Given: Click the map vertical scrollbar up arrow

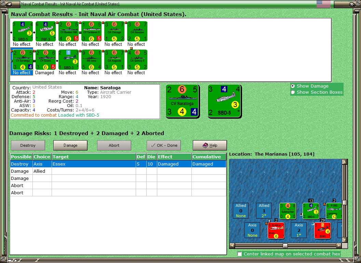Looking at the screenshot, I should pyautogui.click(x=345, y=162).
